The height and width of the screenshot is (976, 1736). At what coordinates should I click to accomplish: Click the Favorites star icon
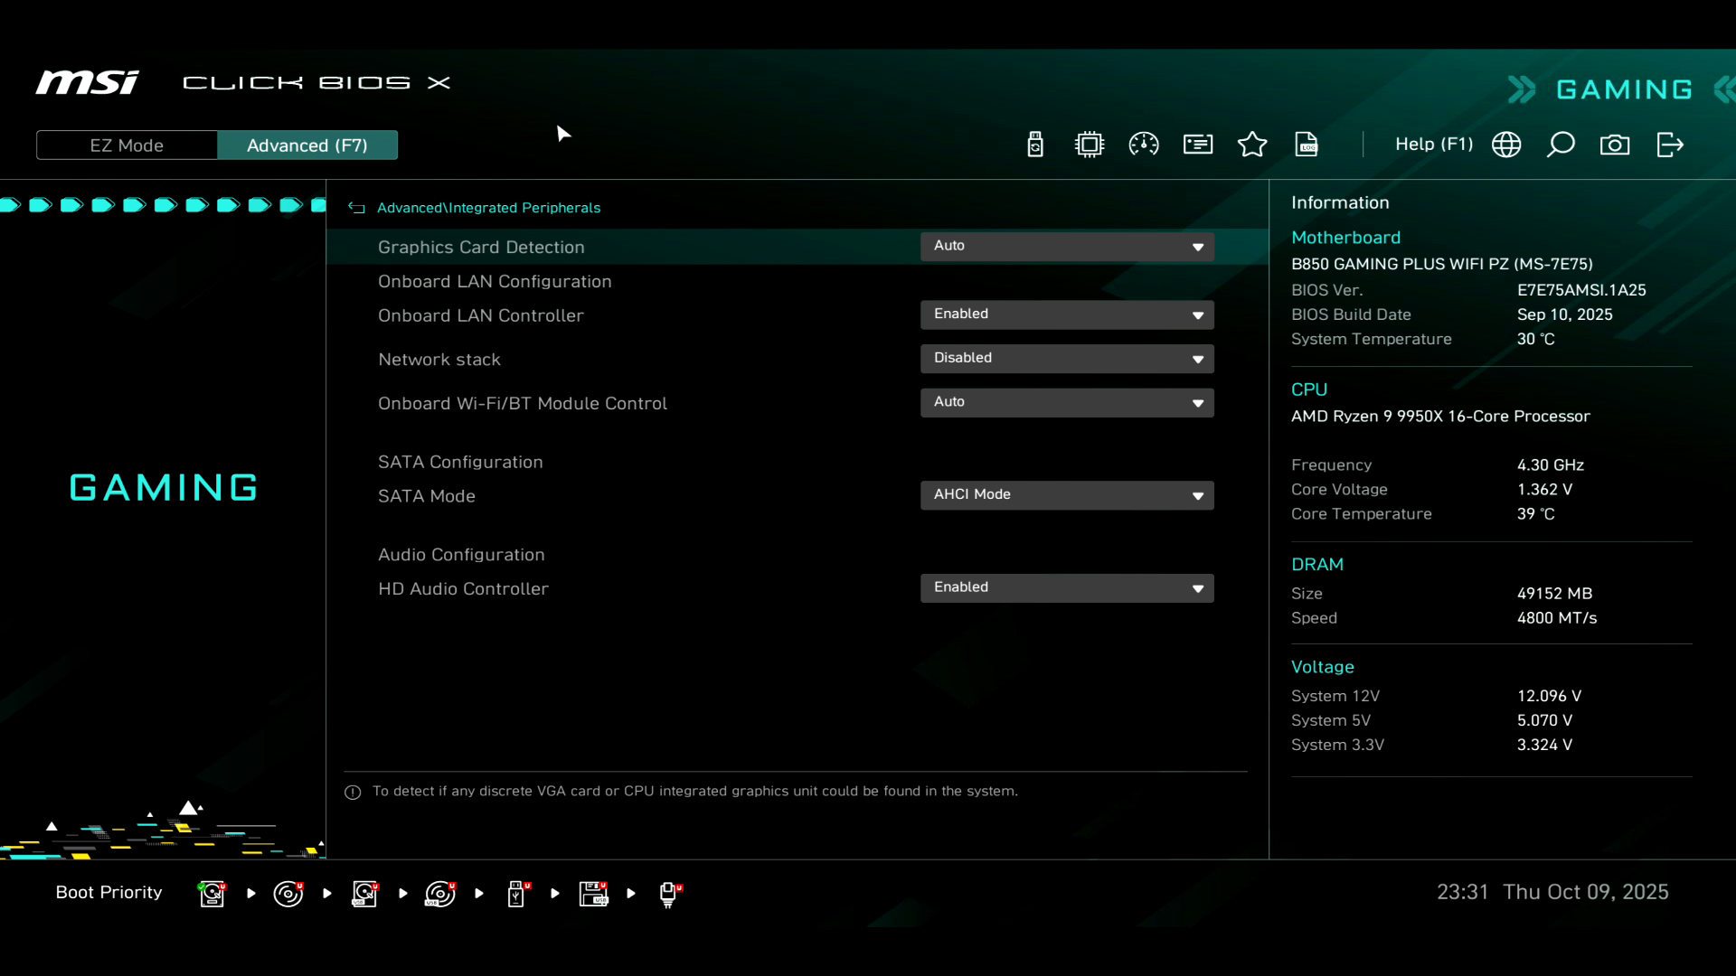click(1252, 145)
